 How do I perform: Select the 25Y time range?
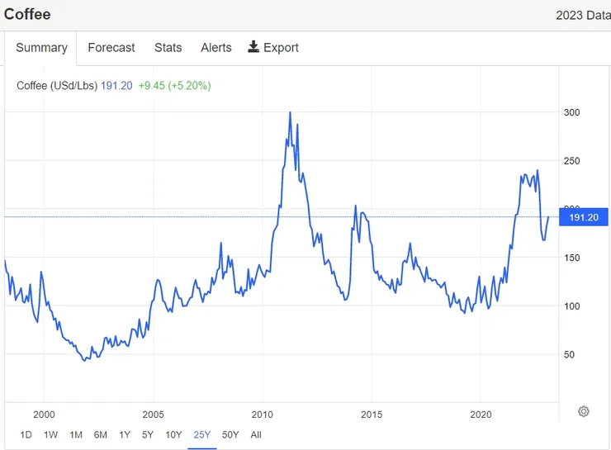coord(201,434)
